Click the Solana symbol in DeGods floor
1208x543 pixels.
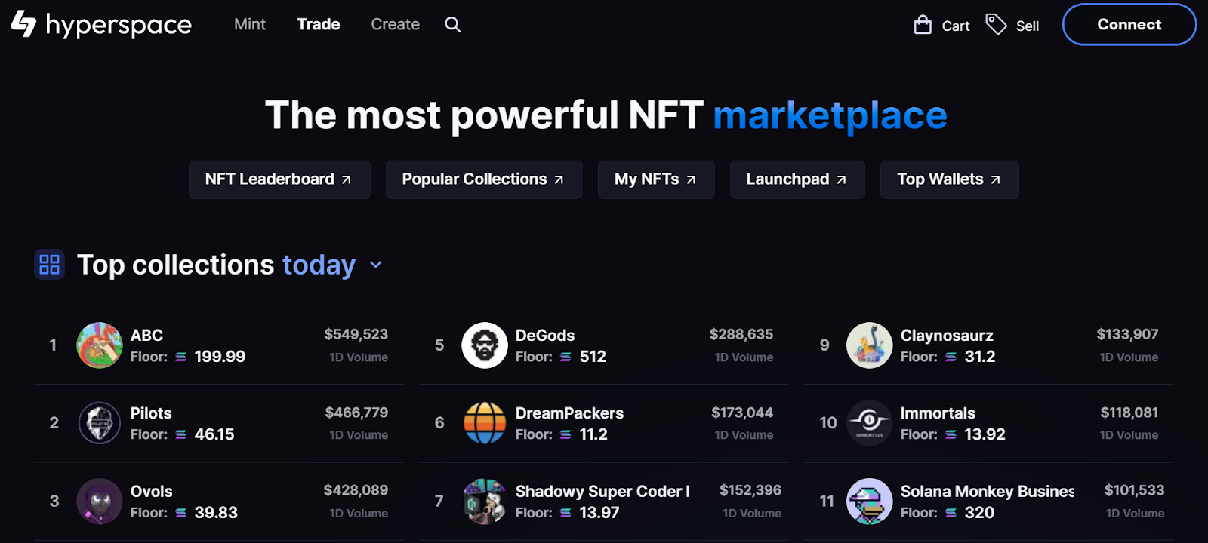[x=565, y=357]
